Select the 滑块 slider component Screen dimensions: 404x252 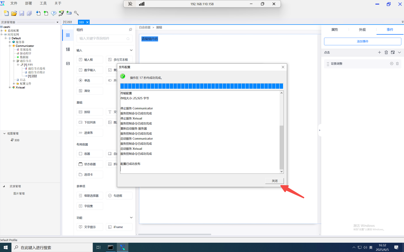90,91
